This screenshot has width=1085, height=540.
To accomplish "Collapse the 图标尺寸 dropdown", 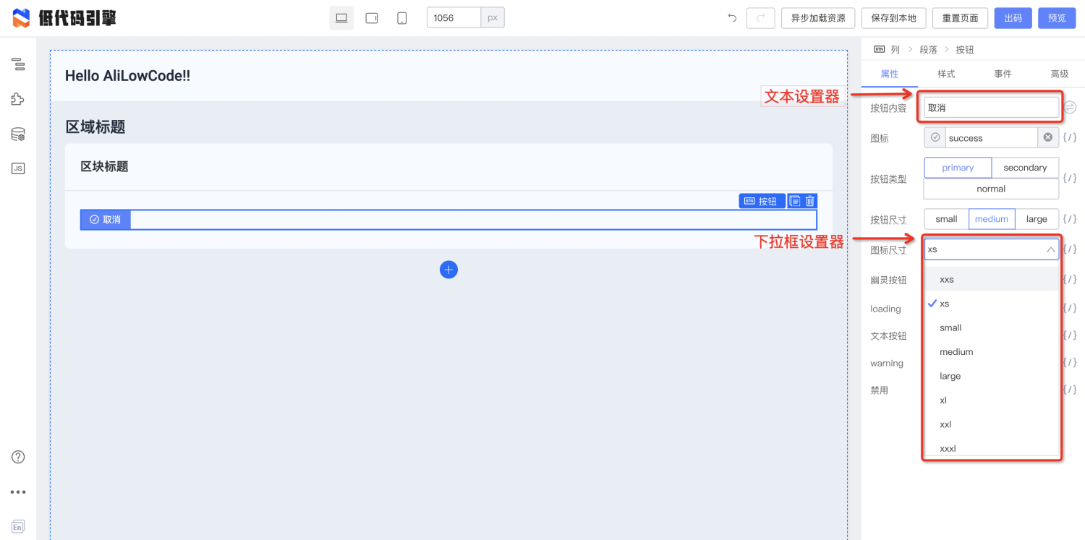I will coord(1050,249).
